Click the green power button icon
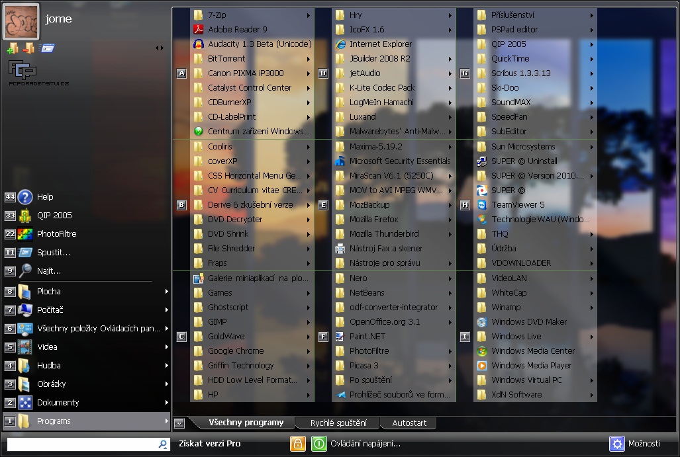This screenshot has width=680, height=457. pos(319,444)
